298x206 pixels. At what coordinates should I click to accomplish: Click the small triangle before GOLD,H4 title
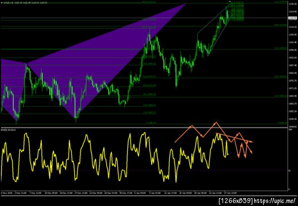[x=1, y=3]
